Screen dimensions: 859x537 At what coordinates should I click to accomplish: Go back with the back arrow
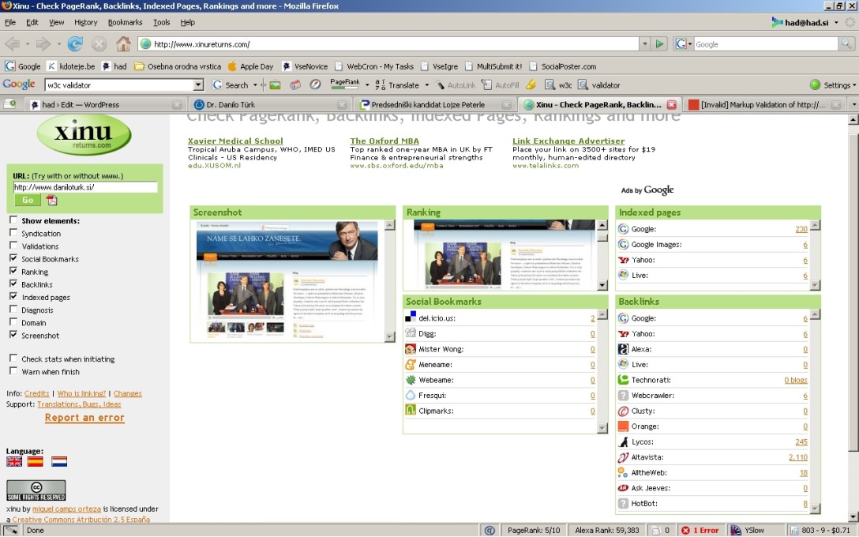point(12,44)
